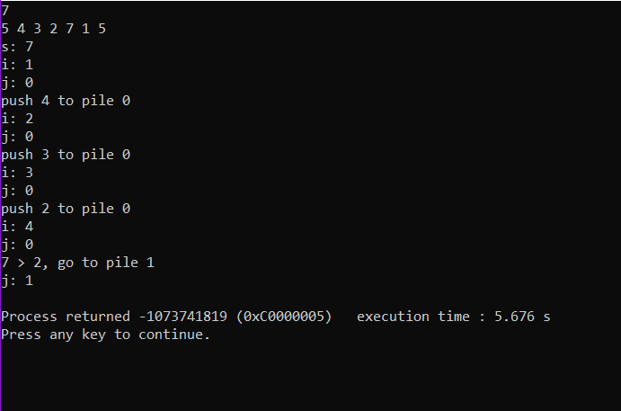The height and width of the screenshot is (411, 621).
Task: Click the "execution time : 5.676 s" text
Action: 446,317
